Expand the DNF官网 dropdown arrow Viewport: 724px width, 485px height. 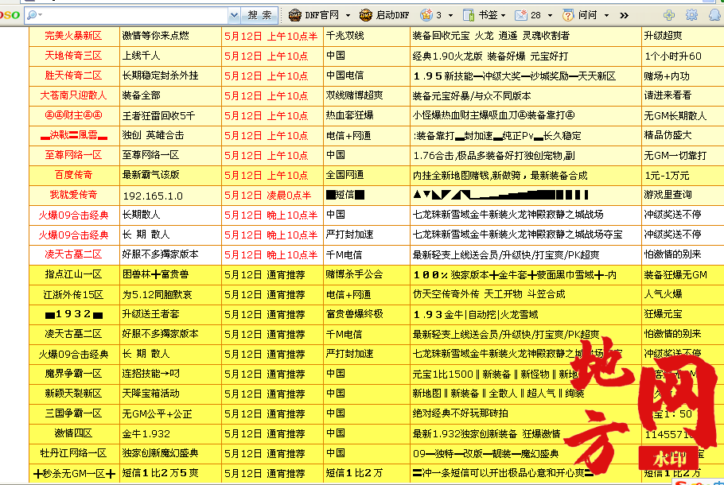(348, 16)
